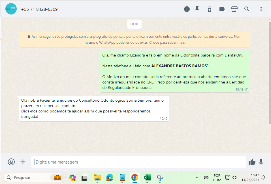Screen dimensions: 271x184
Task: Open the encryption notice to learn more
Action: click(x=135, y=39)
